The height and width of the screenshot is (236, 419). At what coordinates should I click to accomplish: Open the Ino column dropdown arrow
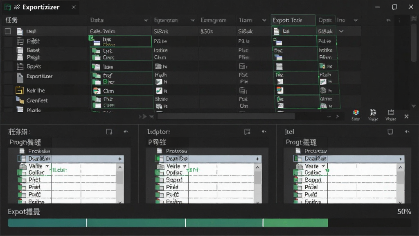click(356, 20)
